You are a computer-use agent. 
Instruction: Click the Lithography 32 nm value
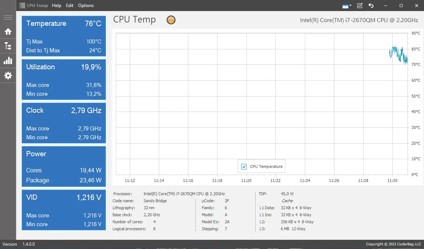(149, 208)
